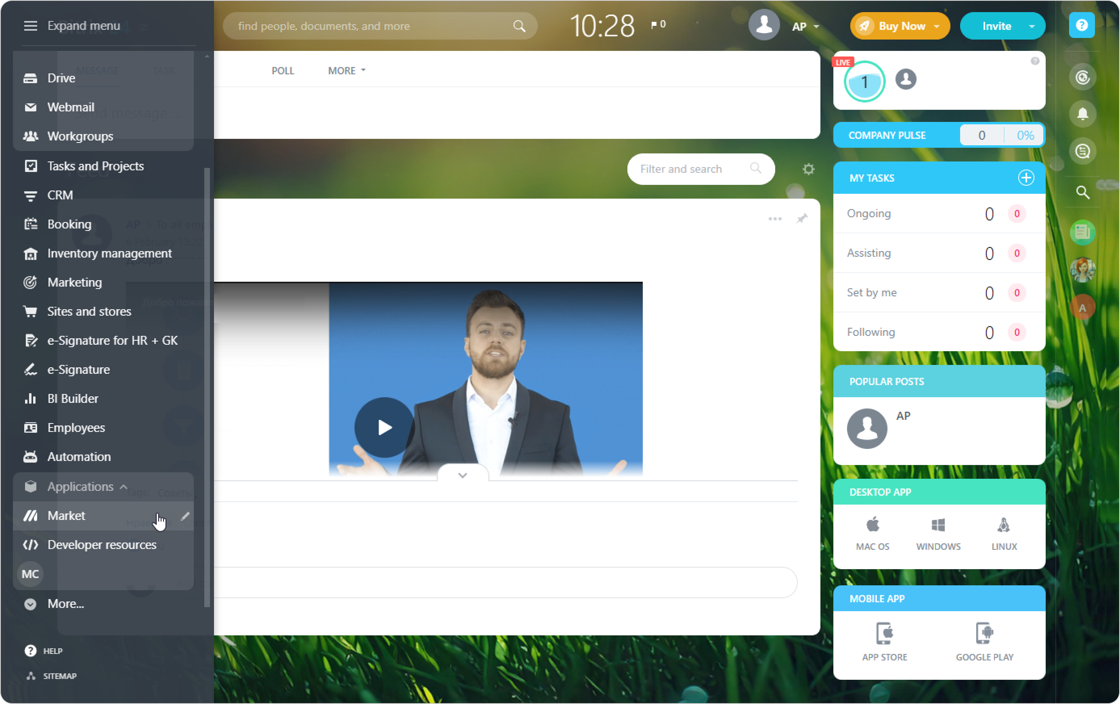This screenshot has height=704, width=1120.
Task: Open the Sitemap link
Action: point(59,676)
